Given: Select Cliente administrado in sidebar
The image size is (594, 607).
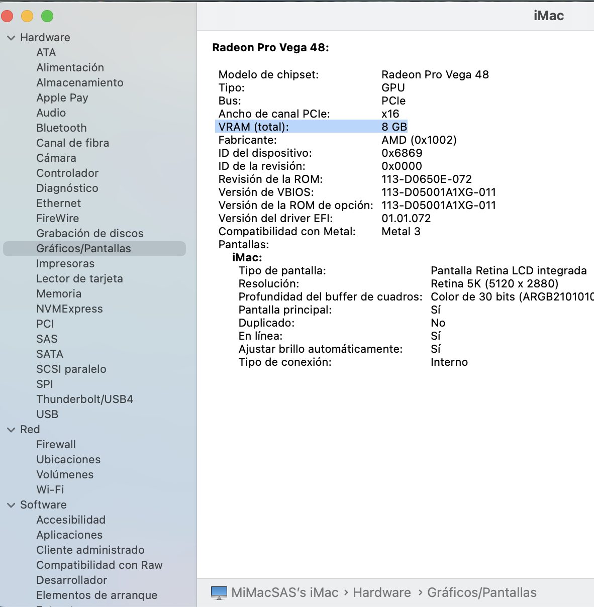Looking at the screenshot, I should click(x=90, y=550).
